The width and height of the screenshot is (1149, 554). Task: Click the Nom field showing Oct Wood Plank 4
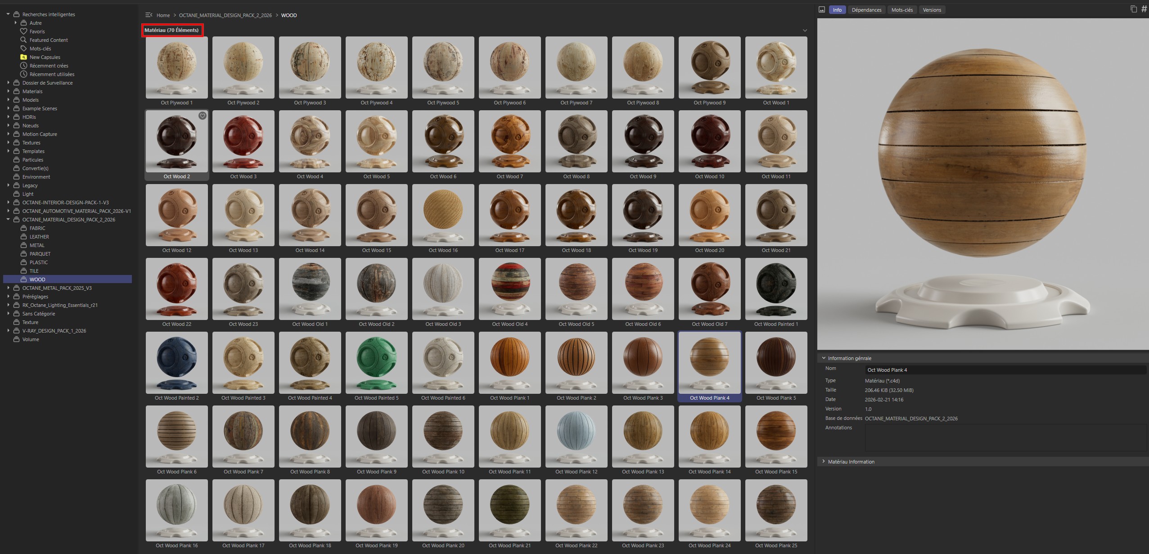[945, 369]
